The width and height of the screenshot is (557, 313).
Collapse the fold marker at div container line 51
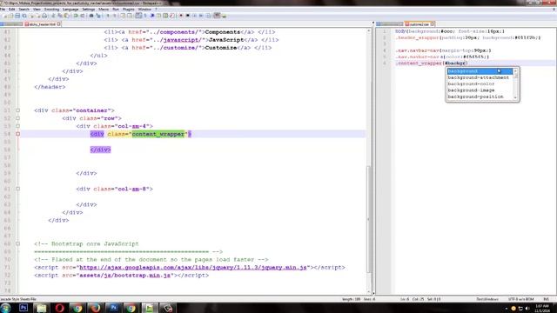tap(17, 110)
